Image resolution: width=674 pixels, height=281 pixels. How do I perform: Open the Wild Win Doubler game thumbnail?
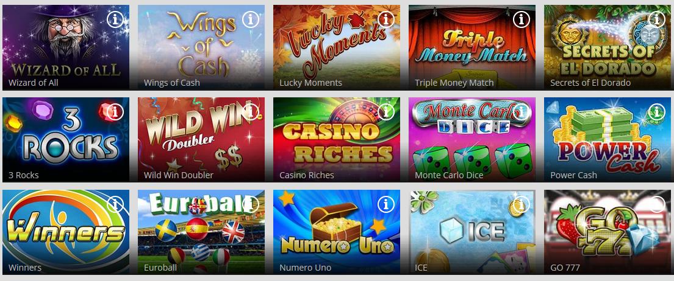(x=201, y=140)
